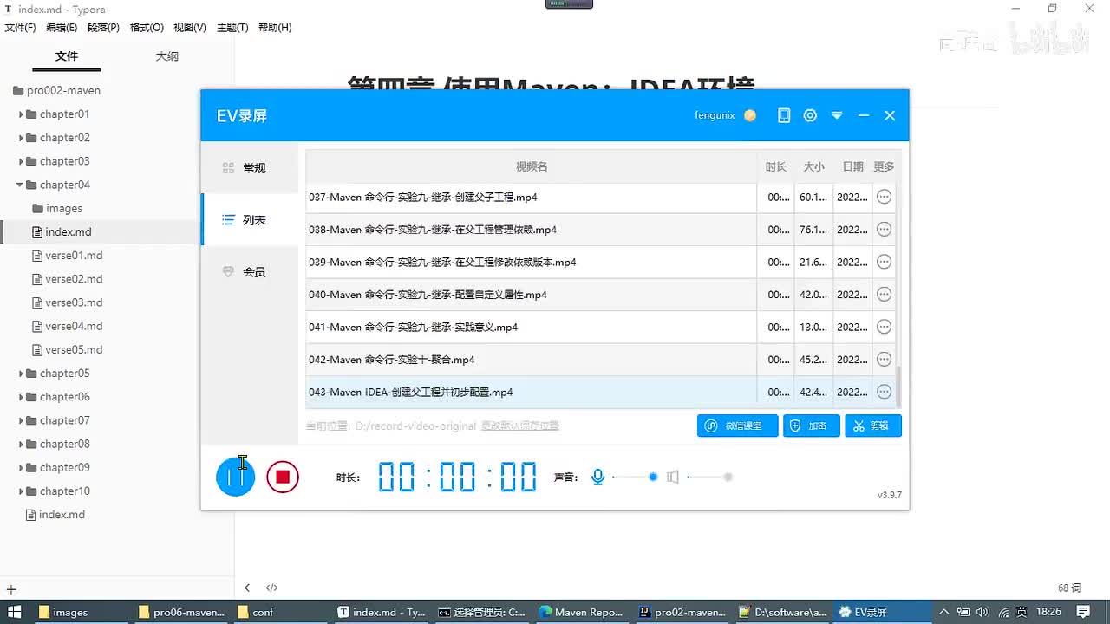Image resolution: width=1110 pixels, height=624 pixels.
Task: Open more options for video 043
Action: pos(884,392)
